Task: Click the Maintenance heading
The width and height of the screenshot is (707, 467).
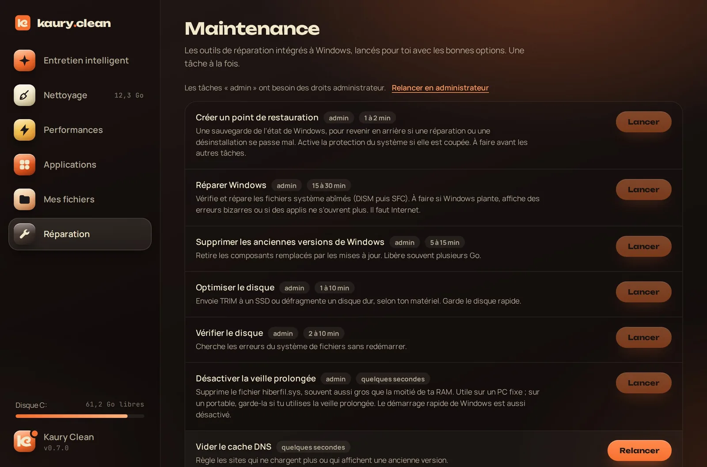Action: click(252, 29)
